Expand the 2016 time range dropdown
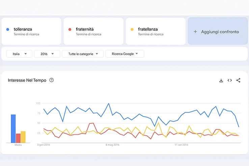Screen dimensions: 249x166 [47, 54]
